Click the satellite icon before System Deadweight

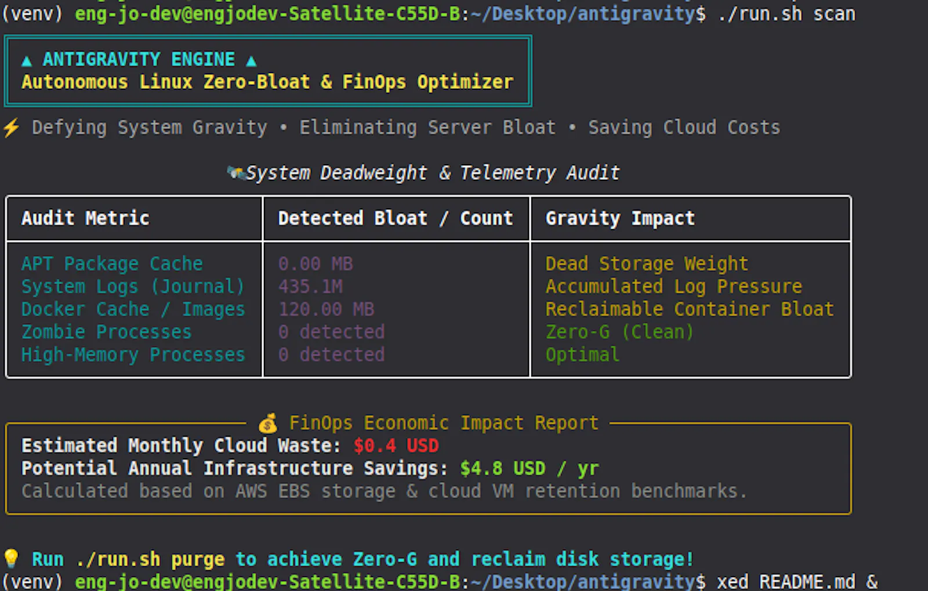(x=235, y=172)
